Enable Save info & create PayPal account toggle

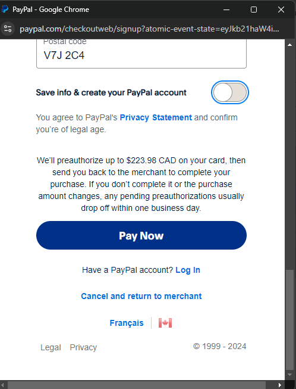pos(230,92)
